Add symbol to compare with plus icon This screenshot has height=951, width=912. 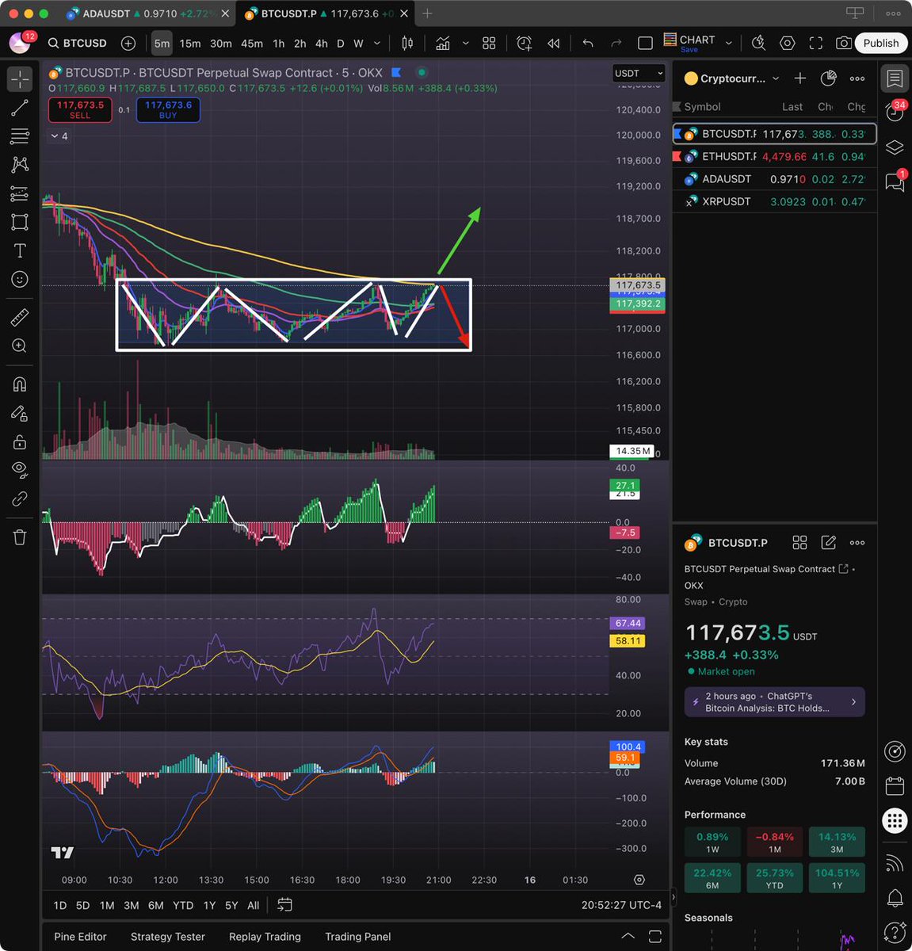point(128,43)
